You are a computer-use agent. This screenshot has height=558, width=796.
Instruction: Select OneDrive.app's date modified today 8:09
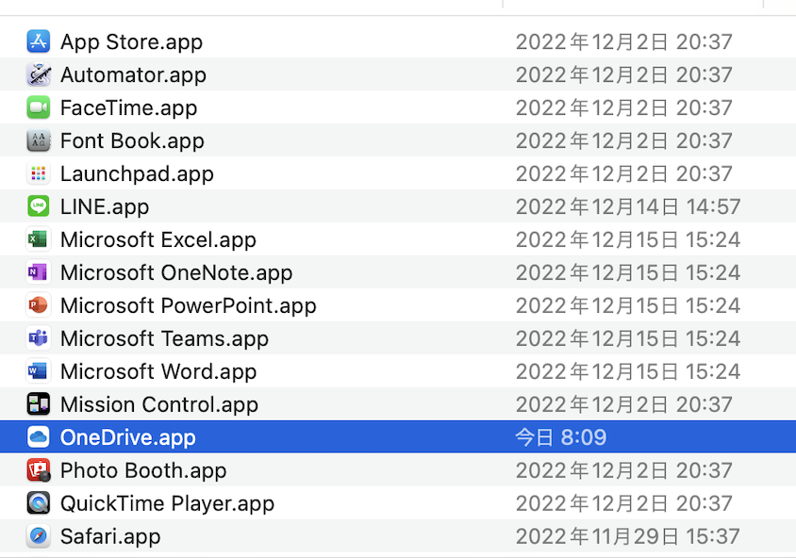point(560,437)
